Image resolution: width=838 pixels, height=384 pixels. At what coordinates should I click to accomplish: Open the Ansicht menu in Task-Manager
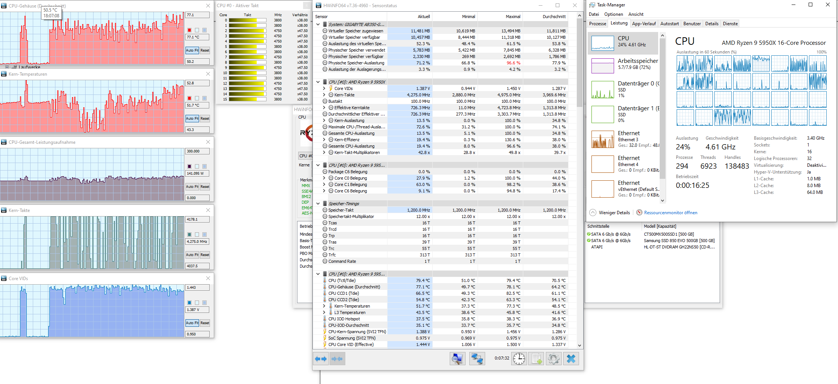click(x=636, y=14)
